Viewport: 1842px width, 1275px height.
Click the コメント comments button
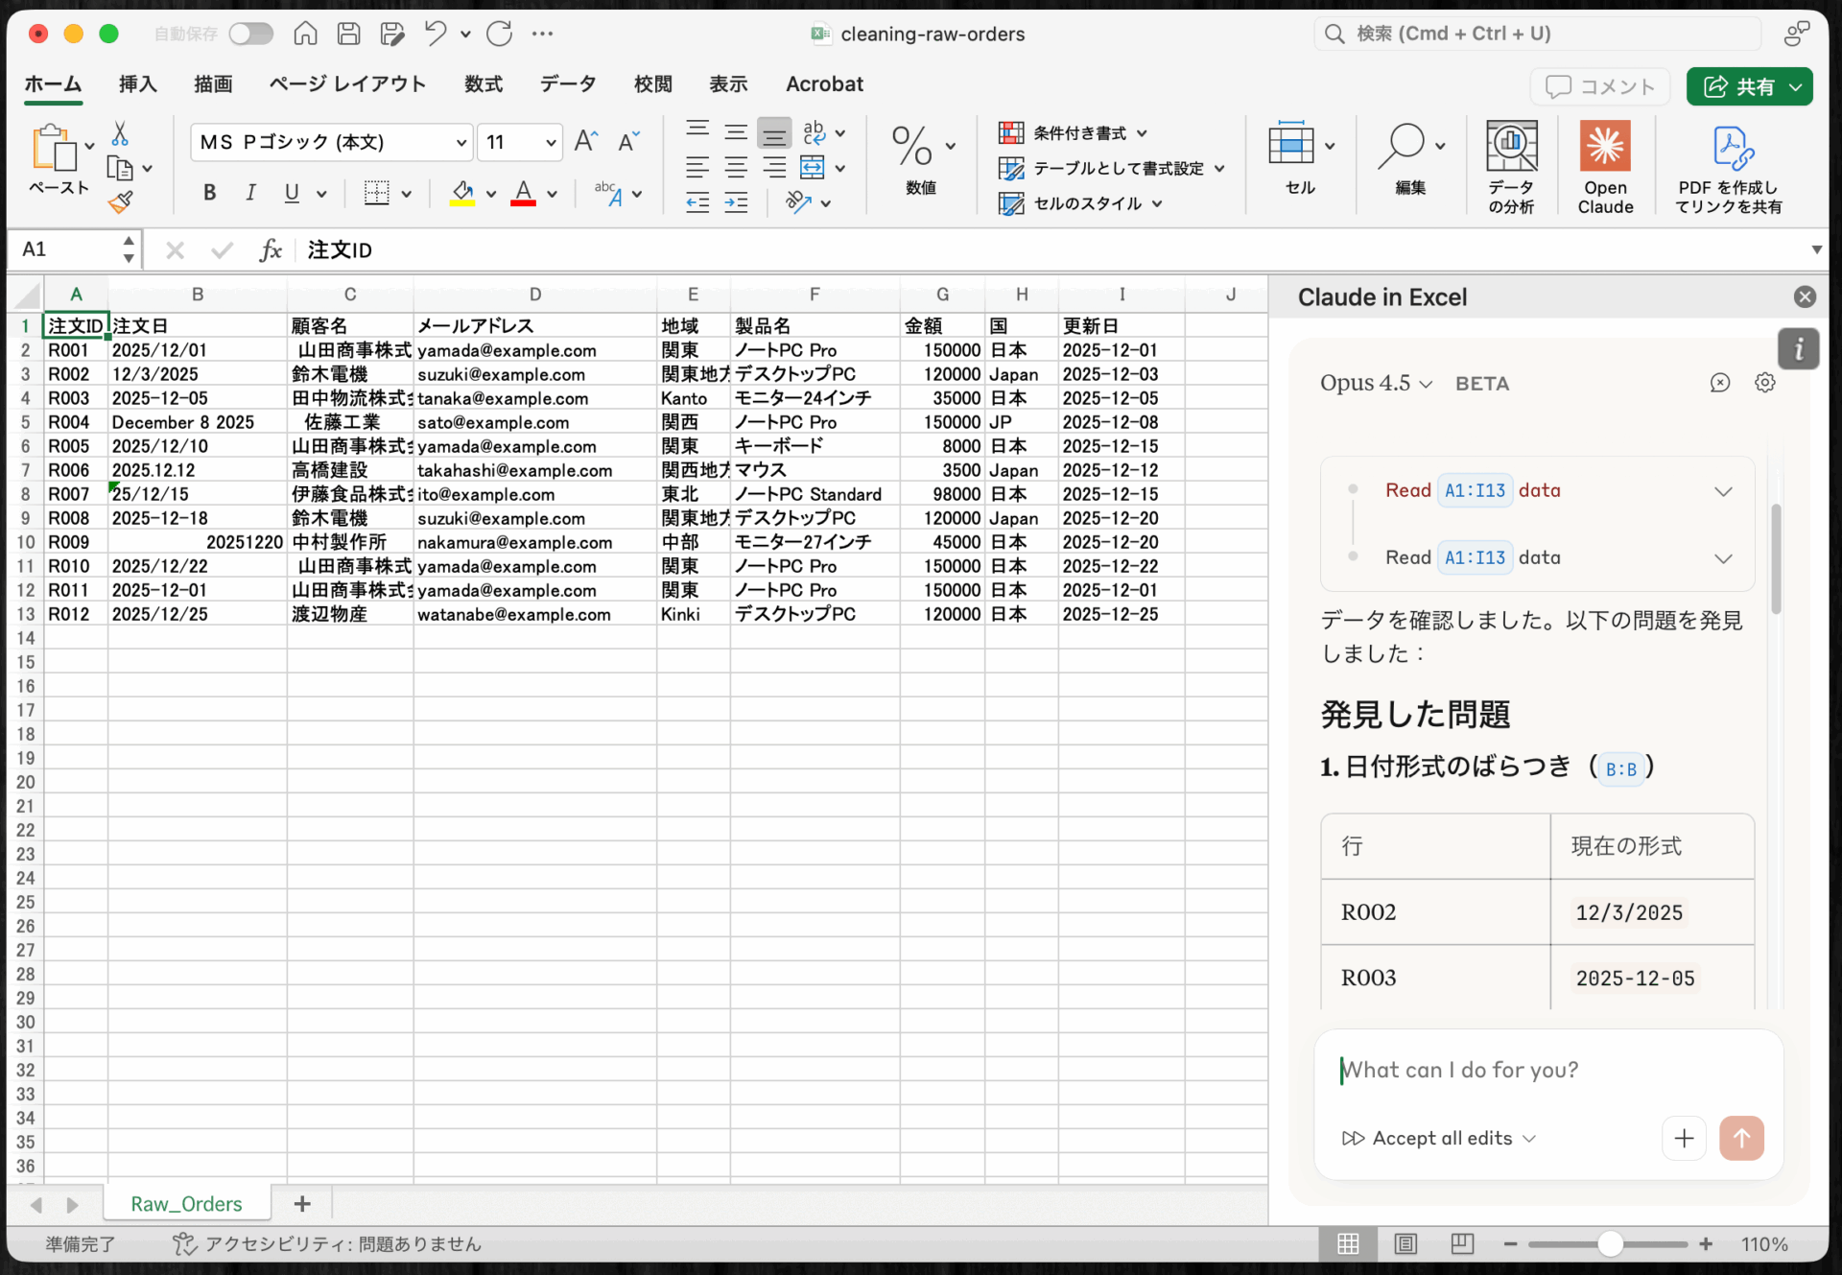(x=1599, y=86)
